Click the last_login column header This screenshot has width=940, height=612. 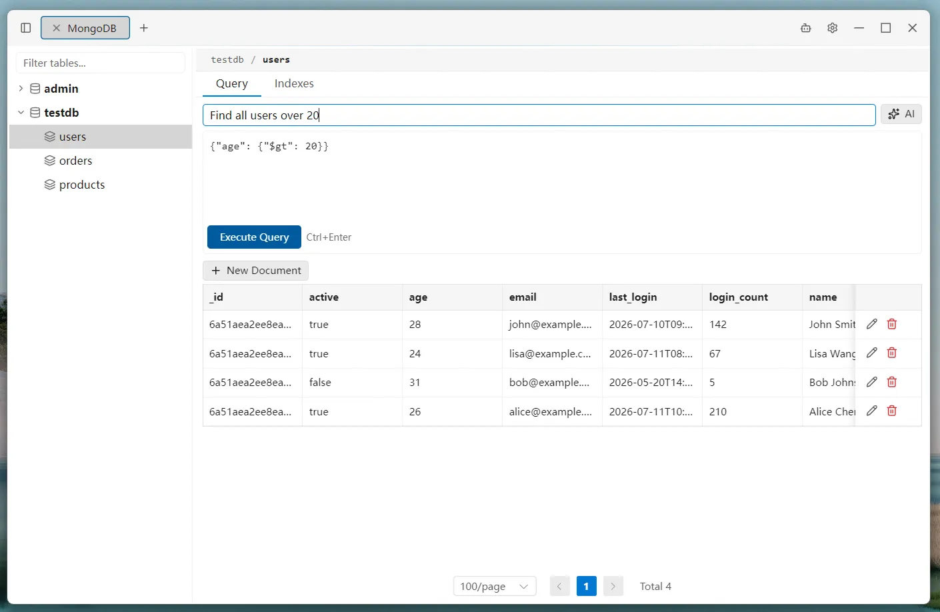[653, 297]
